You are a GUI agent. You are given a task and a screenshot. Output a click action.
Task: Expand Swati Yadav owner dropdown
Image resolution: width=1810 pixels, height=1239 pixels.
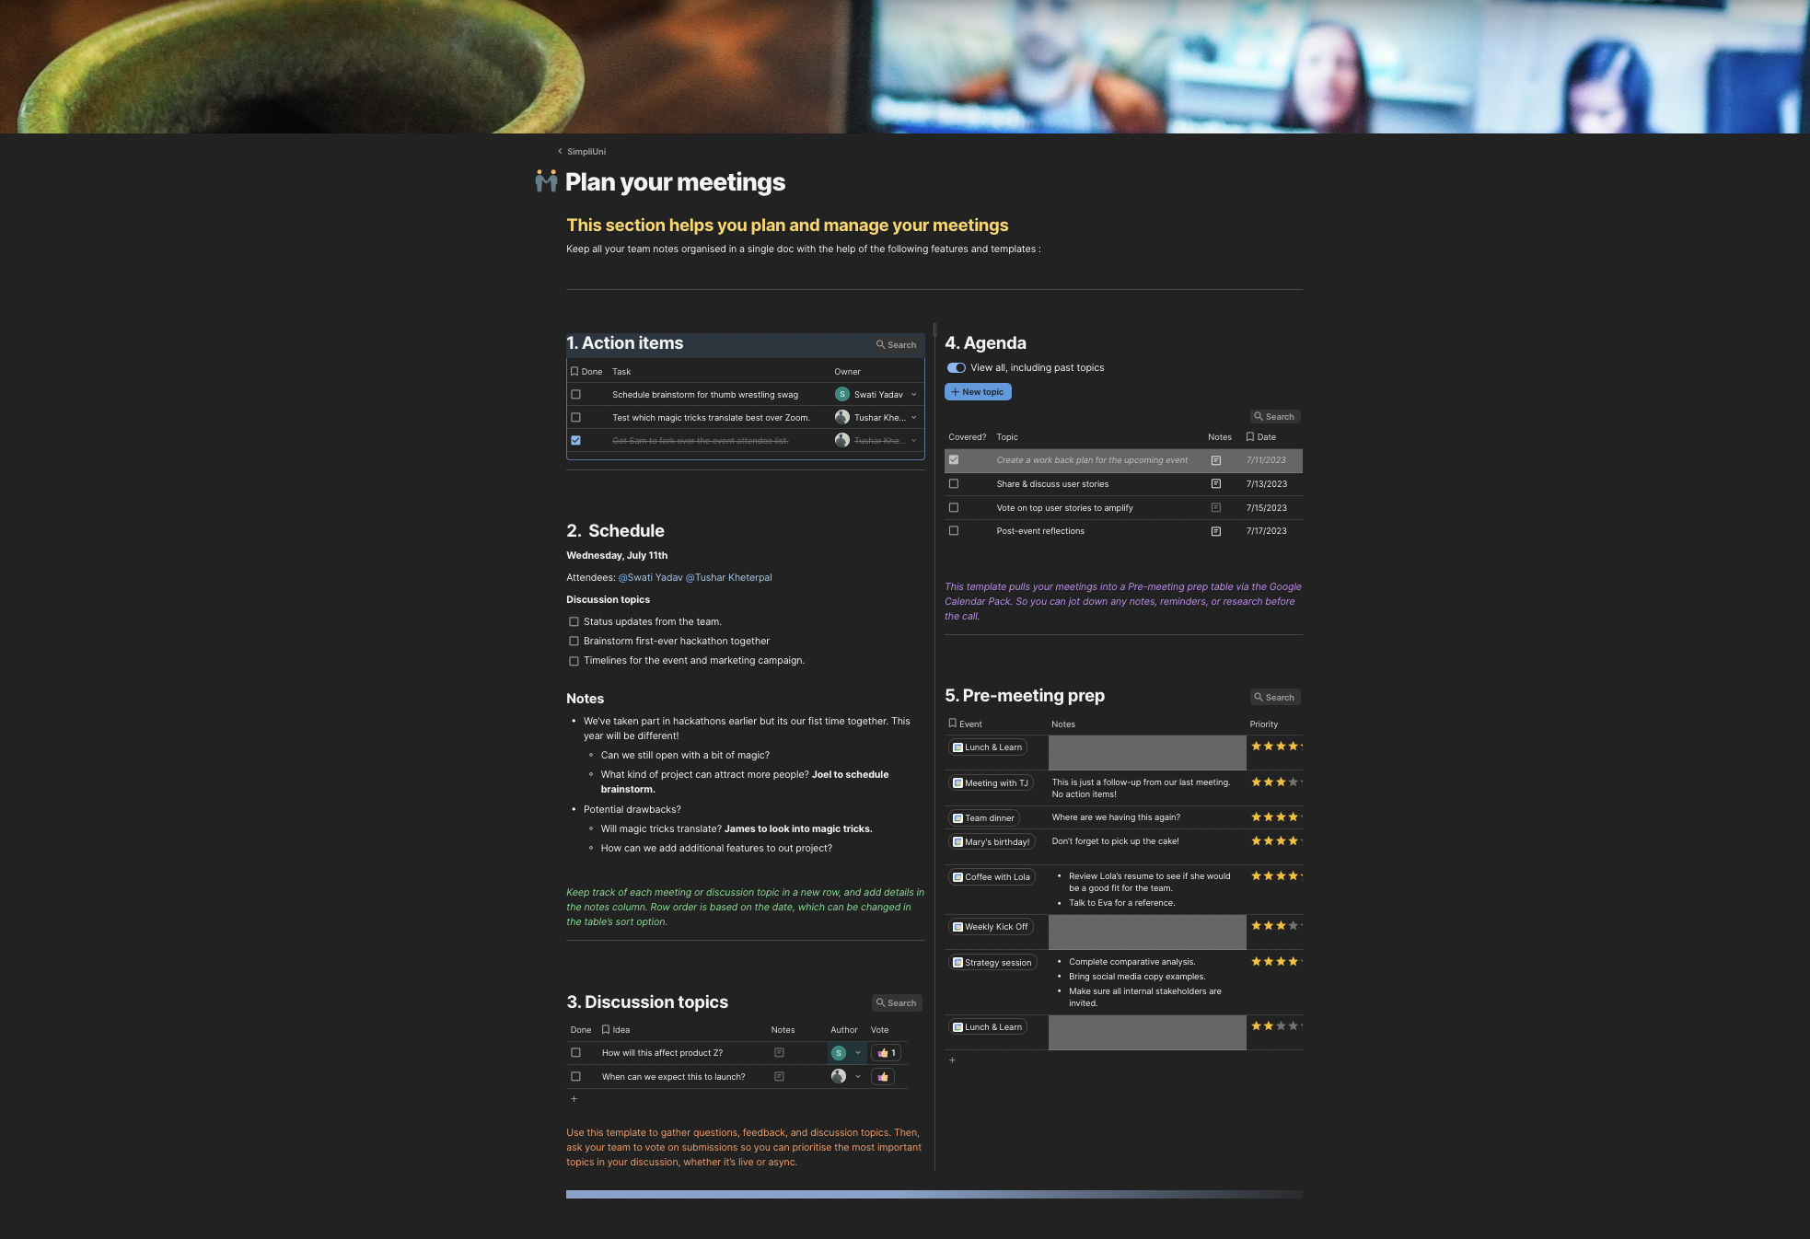coord(913,395)
